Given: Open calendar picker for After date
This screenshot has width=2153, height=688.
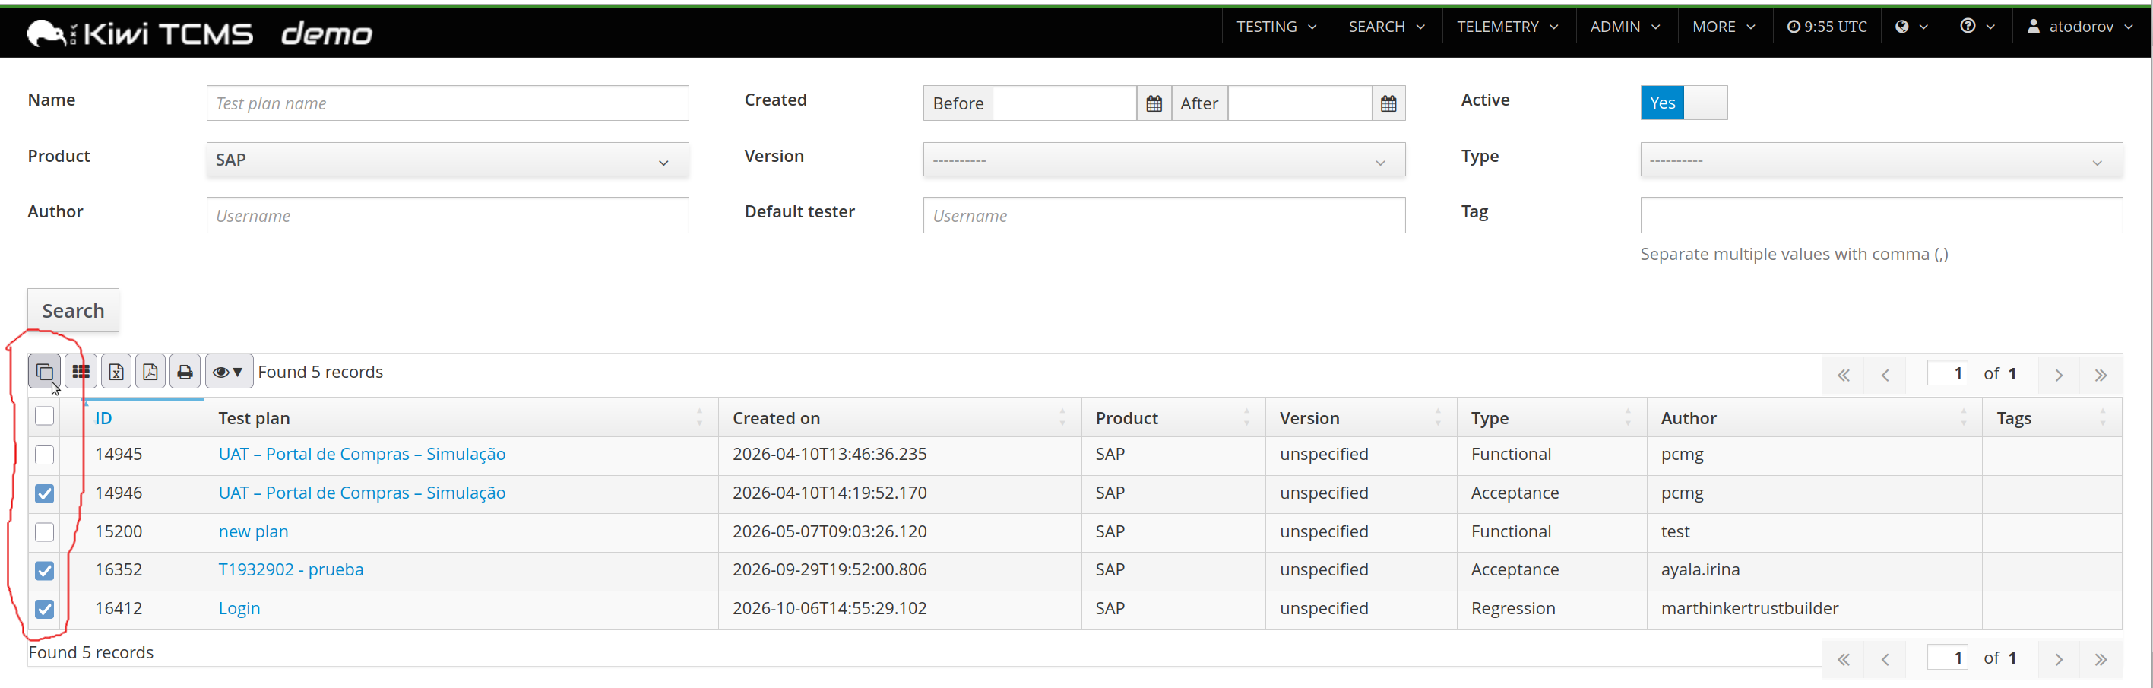Looking at the screenshot, I should (x=1388, y=103).
